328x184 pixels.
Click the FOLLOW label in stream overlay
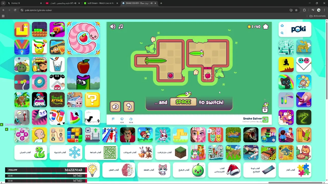(x=13, y=170)
